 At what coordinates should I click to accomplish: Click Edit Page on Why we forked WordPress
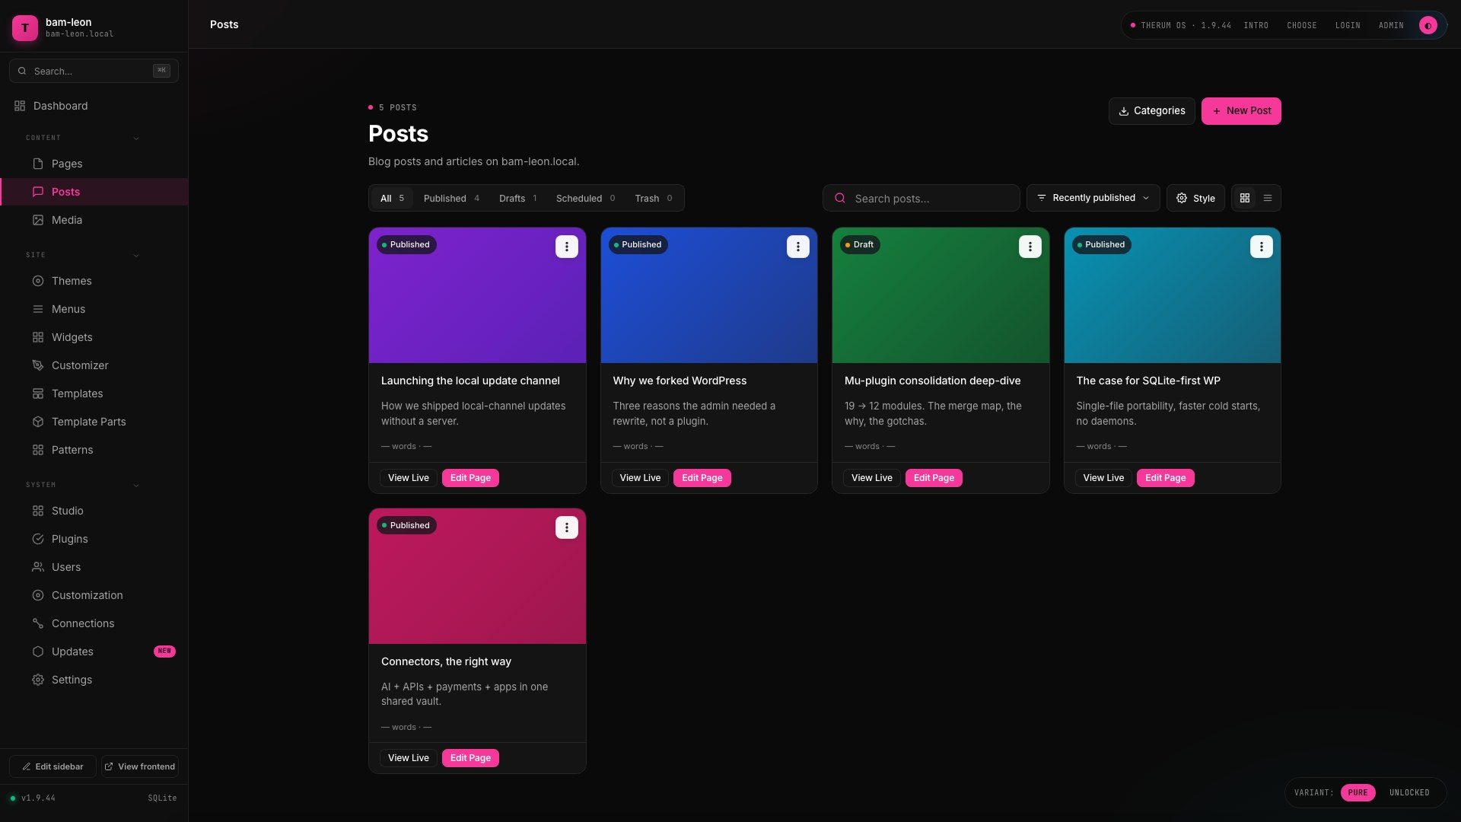[702, 478]
